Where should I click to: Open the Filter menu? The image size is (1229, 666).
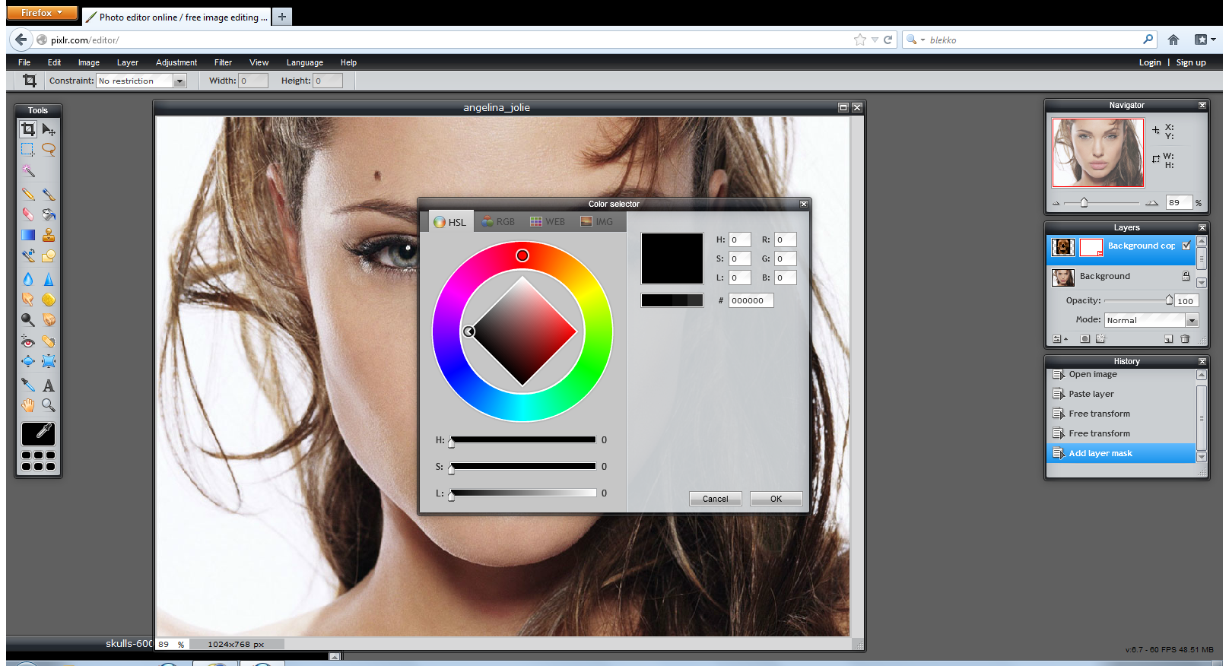coord(223,62)
